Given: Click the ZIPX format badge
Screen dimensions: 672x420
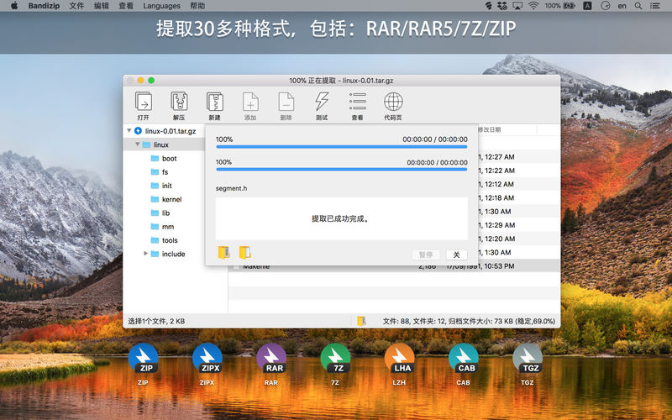Looking at the screenshot, I should [207, 359].
